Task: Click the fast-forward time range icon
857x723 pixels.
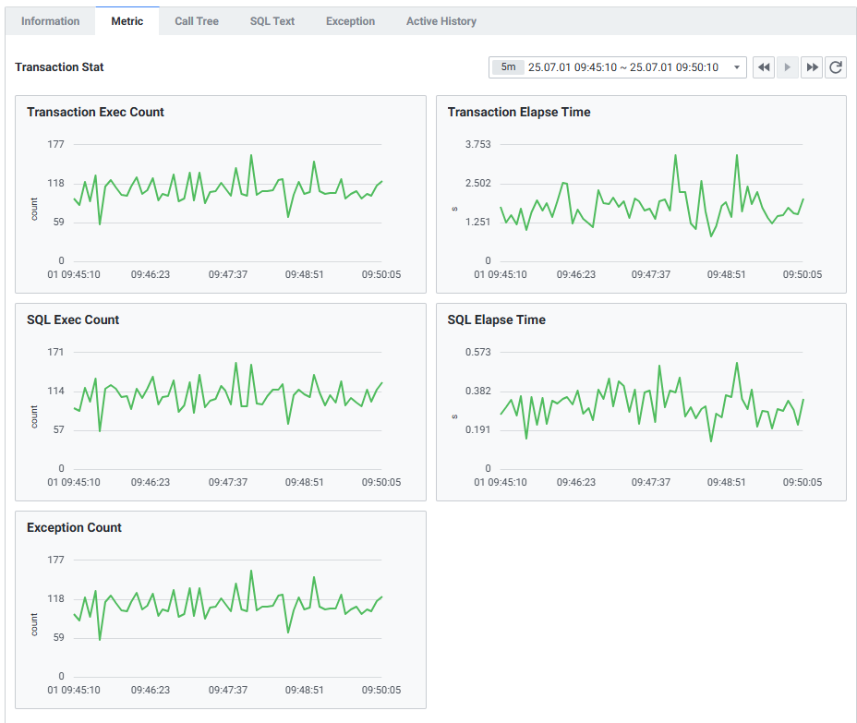Action: 812,67
